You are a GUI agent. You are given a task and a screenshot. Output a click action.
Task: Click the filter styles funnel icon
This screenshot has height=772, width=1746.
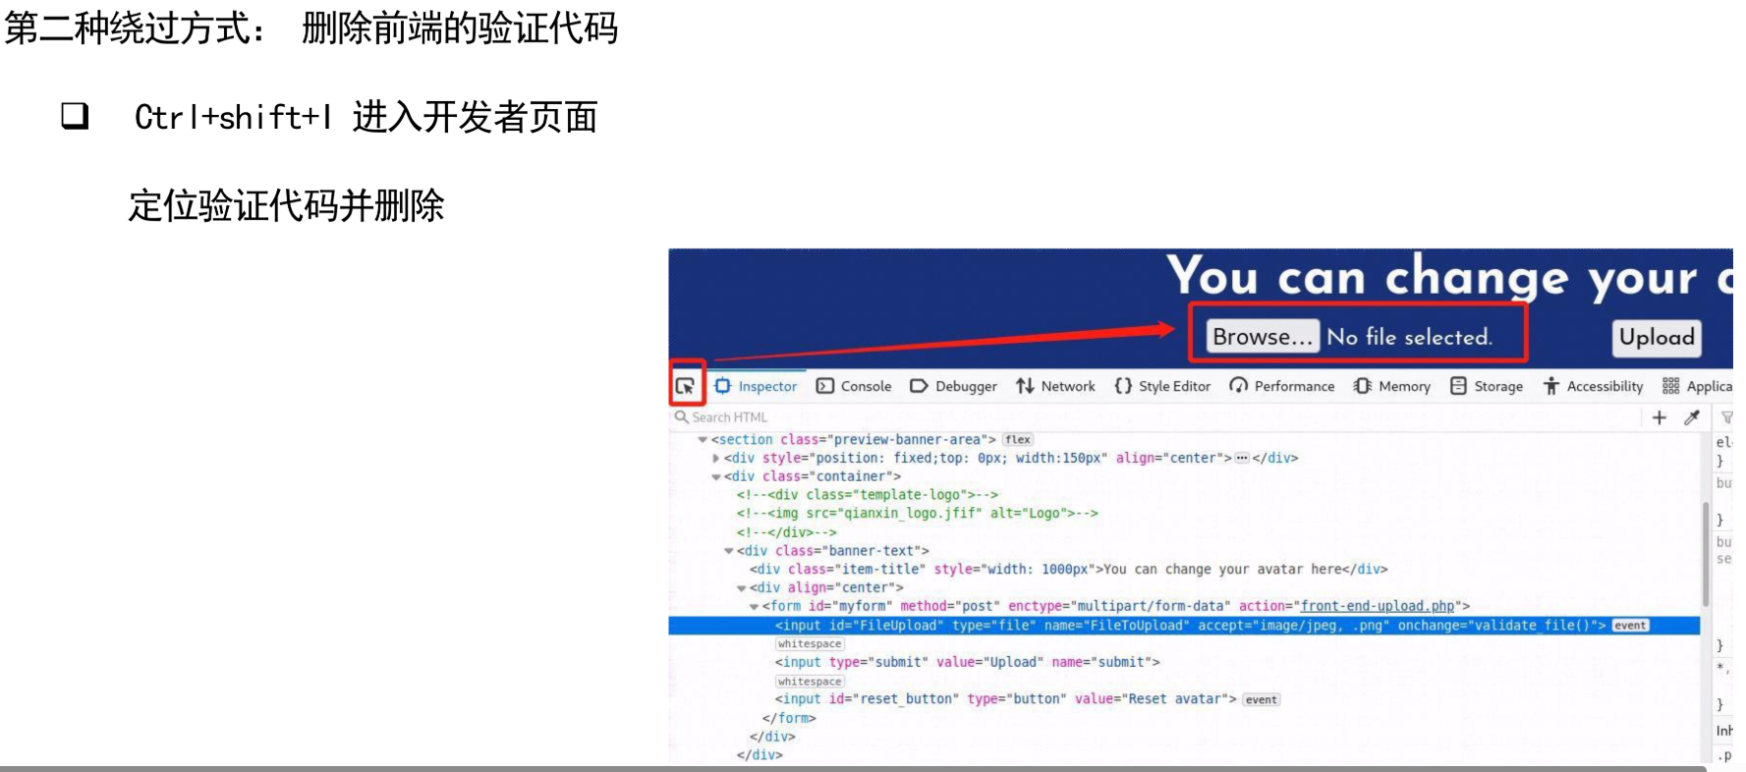pos(1726,417)
